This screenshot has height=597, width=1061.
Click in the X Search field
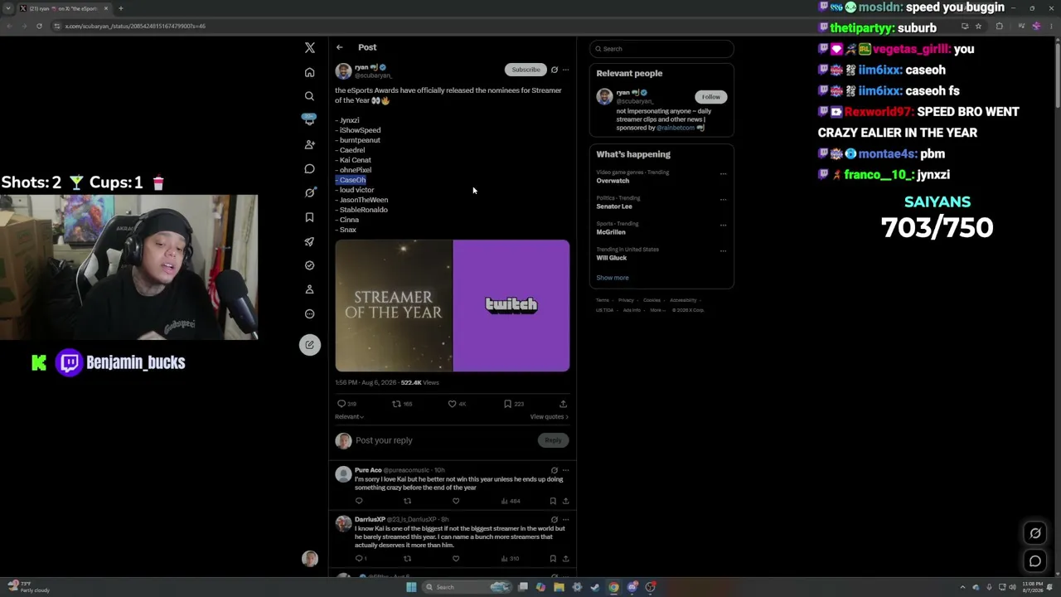pyautogui.click(x=661, y=49)
